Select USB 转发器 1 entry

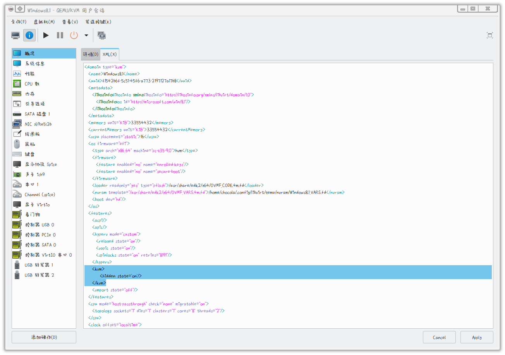tap(44, 265)
